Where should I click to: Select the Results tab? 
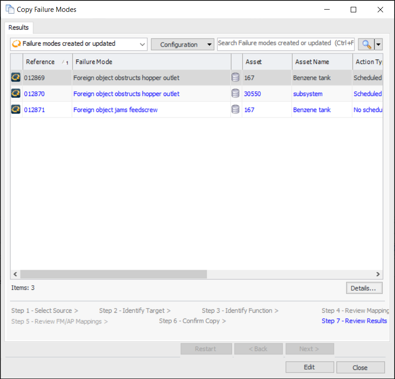click(x=19, y=27)
